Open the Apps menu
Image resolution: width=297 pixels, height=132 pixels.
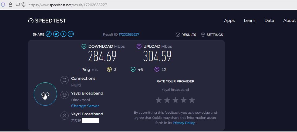point(230,21)
